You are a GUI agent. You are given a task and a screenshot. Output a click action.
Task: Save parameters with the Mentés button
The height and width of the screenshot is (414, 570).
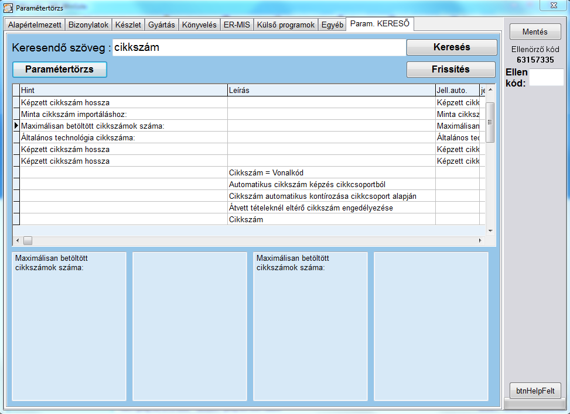pos(535,32)
